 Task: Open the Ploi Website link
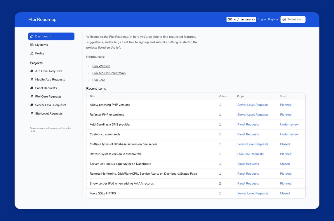[101, 66]
